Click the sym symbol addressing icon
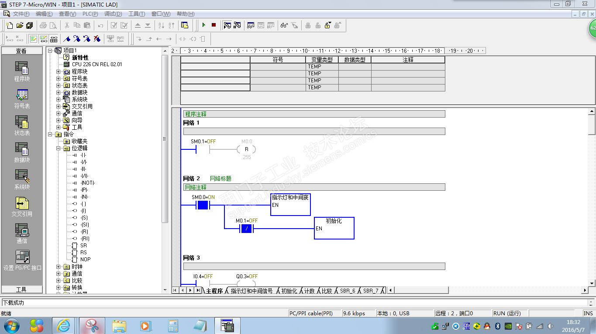The image size is (596, 334). click(x=120, y=39)
